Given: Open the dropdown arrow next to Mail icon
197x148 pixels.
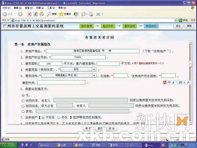Looking at the screenshot, I should (87, 14).
